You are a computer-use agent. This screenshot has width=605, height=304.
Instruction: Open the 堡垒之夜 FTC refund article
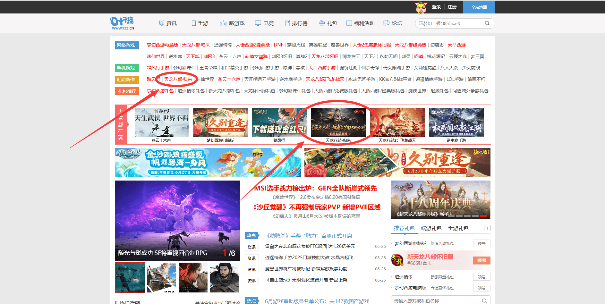click(310, 246)
